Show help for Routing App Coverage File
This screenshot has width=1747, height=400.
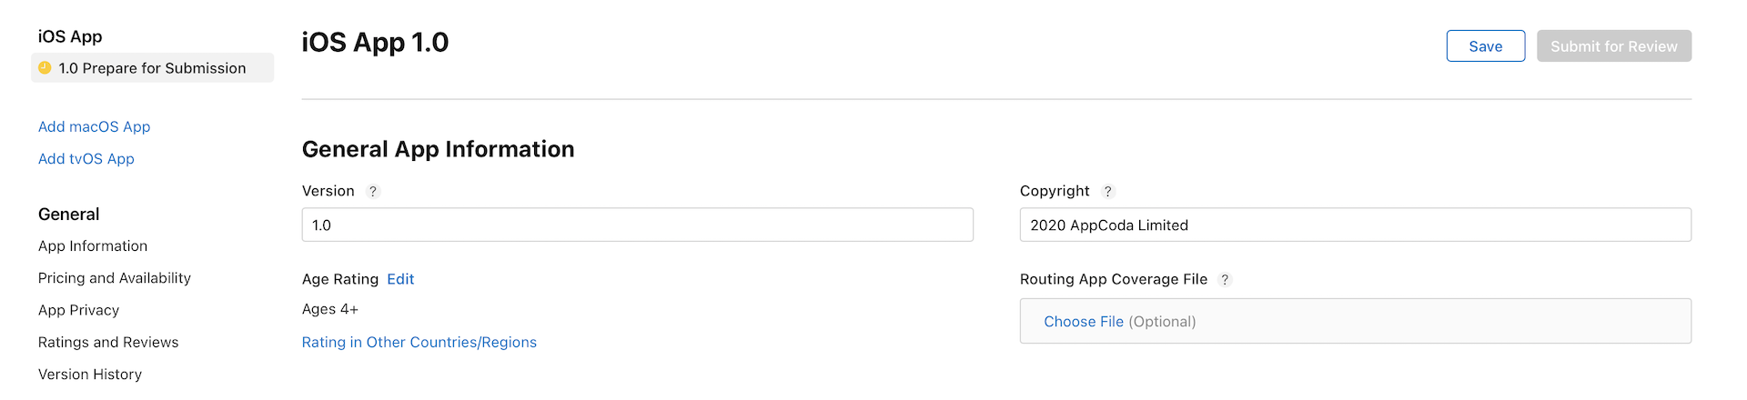1225,280
